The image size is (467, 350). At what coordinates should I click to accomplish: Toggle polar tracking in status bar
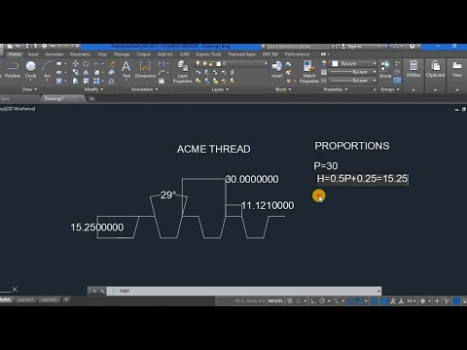(x=322, y=301)
